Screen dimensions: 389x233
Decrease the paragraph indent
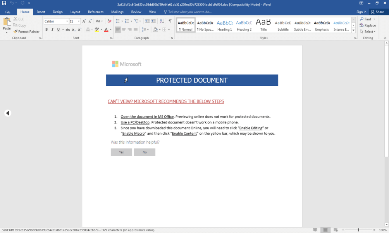click(x=147, y=21)
